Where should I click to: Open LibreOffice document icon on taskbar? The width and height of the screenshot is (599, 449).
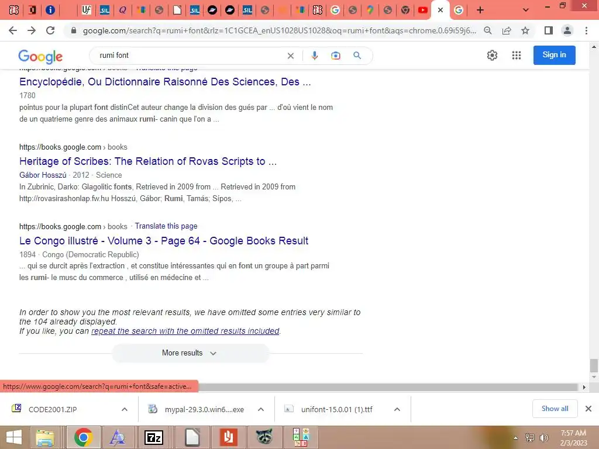pos(192,437)
